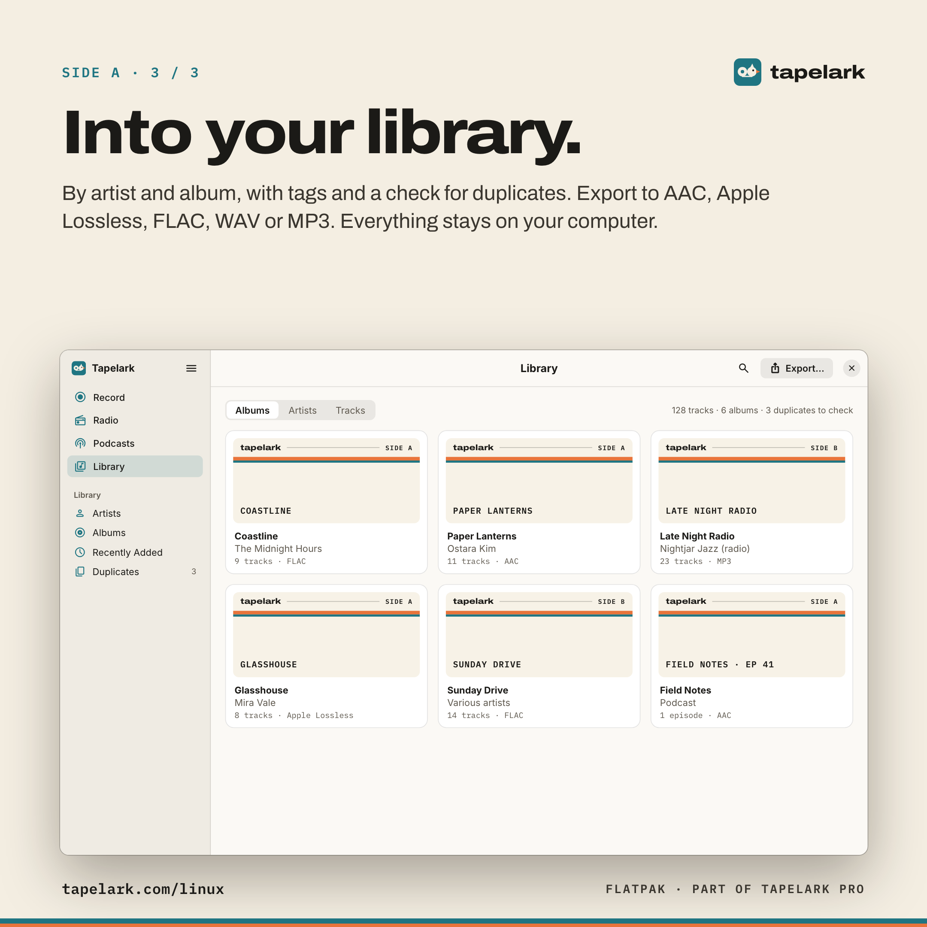Open the Coastline cassette cover
Viewport: 927px width, 927px height.
pos(326,480)
